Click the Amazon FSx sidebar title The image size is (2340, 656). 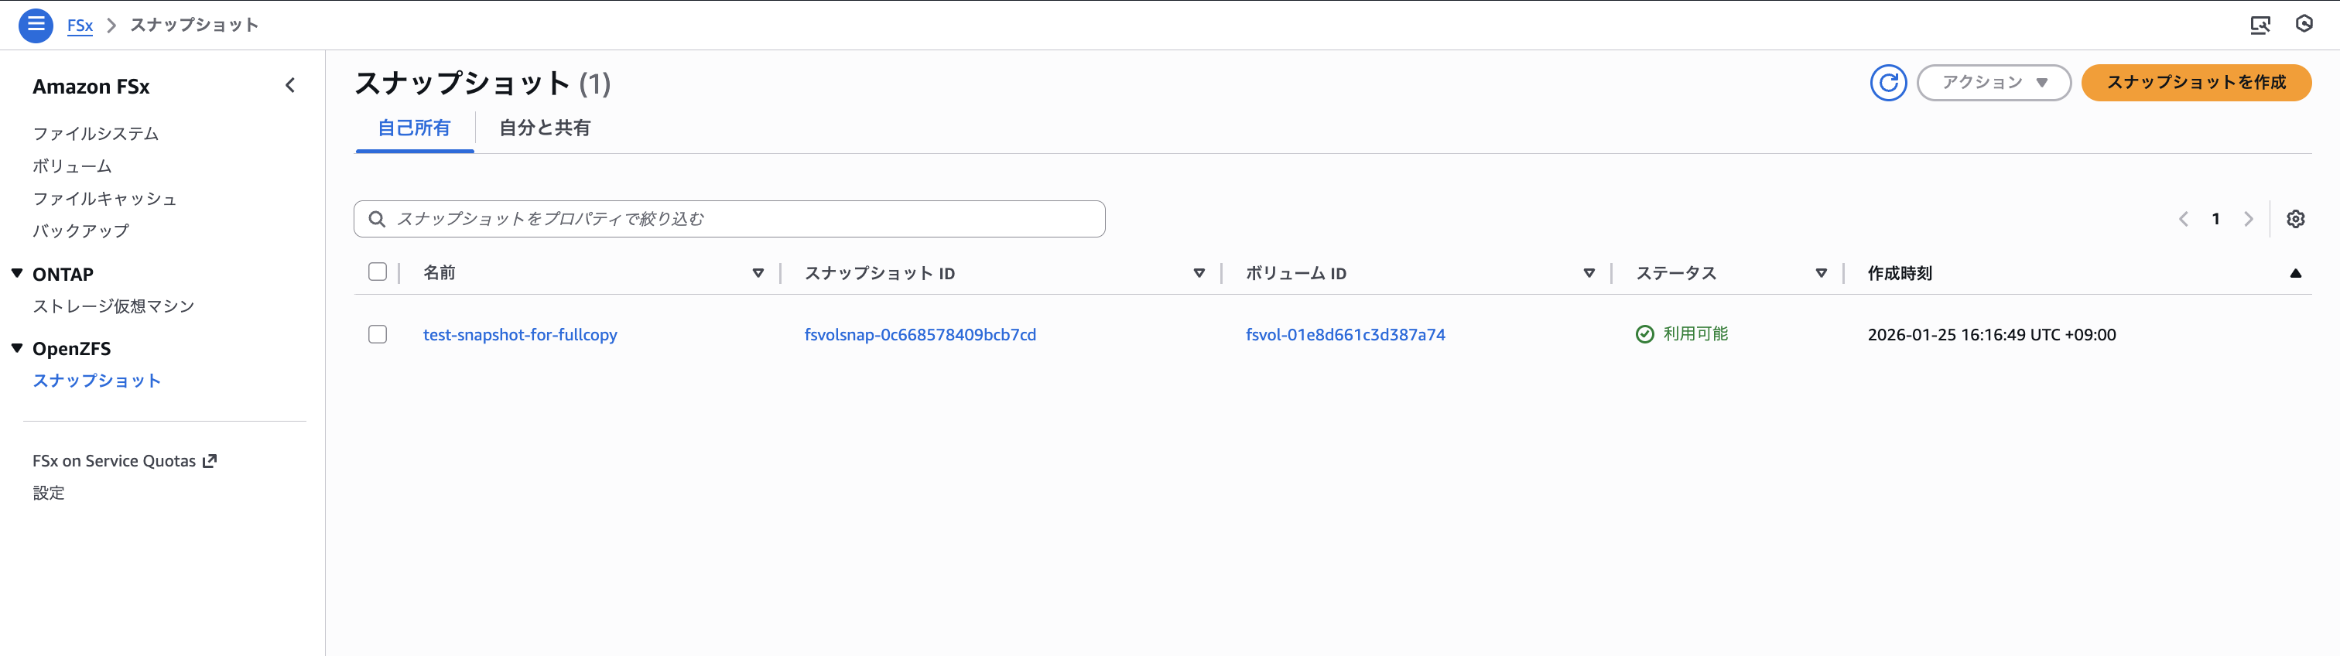click(91, 87)
